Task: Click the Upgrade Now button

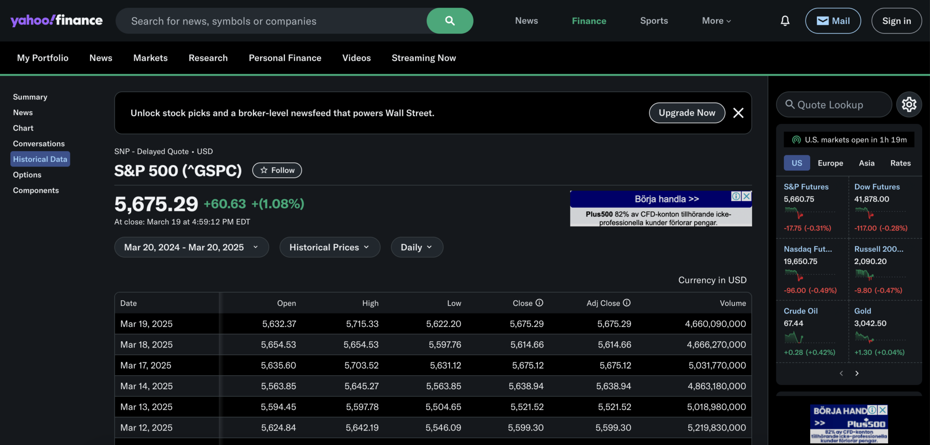Action: point(687,113)
